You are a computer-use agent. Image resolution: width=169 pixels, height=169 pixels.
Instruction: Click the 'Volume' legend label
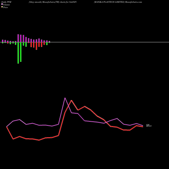[6, 5]
